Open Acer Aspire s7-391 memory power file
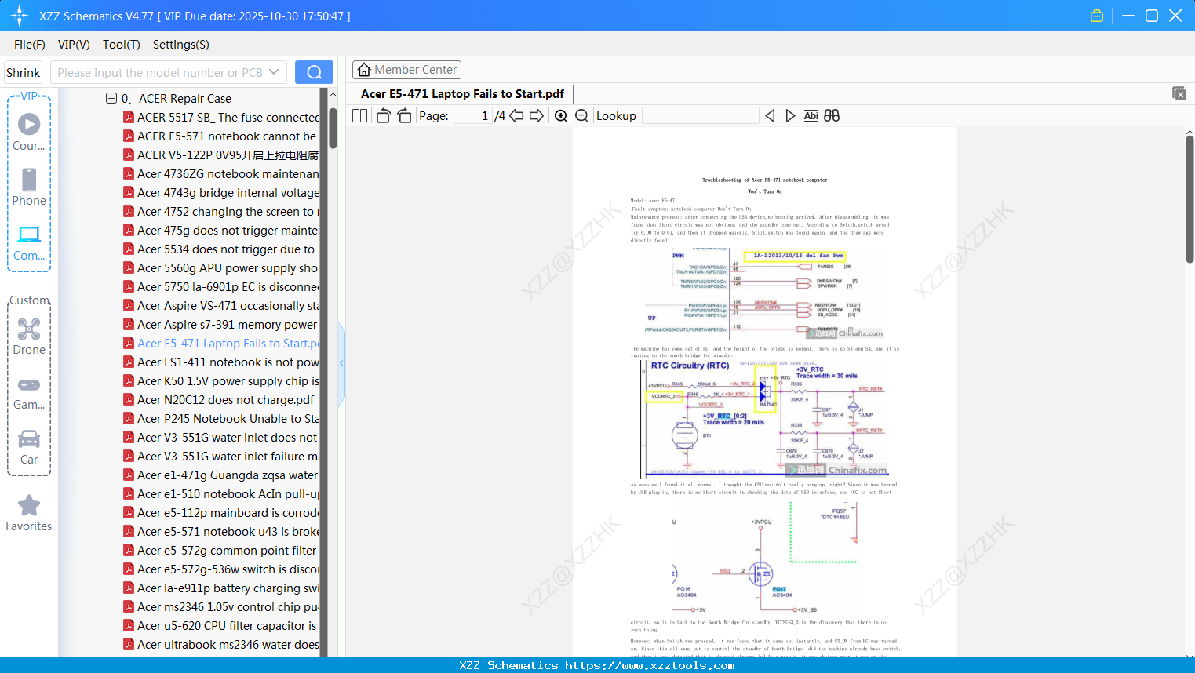1195x673 pixels. point(228,325)
